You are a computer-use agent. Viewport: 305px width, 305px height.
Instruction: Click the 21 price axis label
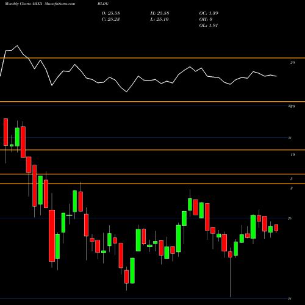point(290,299)
